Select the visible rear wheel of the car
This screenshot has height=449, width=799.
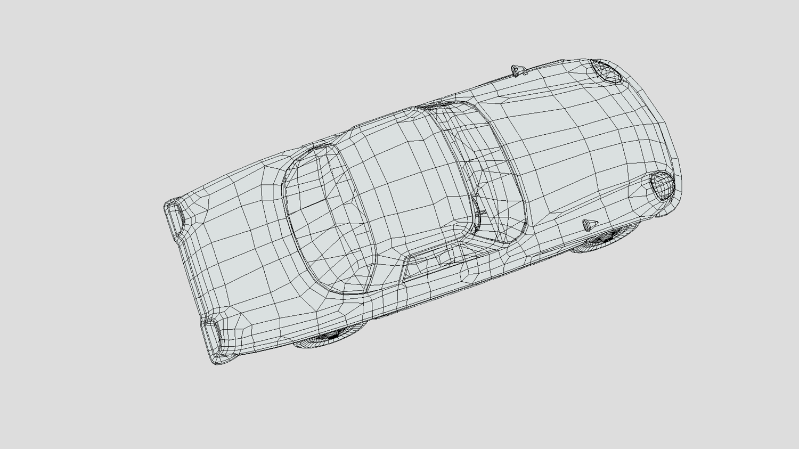[330, 336]
